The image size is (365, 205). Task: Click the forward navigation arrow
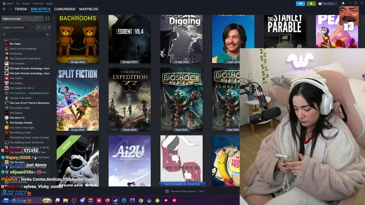point(10,9)
